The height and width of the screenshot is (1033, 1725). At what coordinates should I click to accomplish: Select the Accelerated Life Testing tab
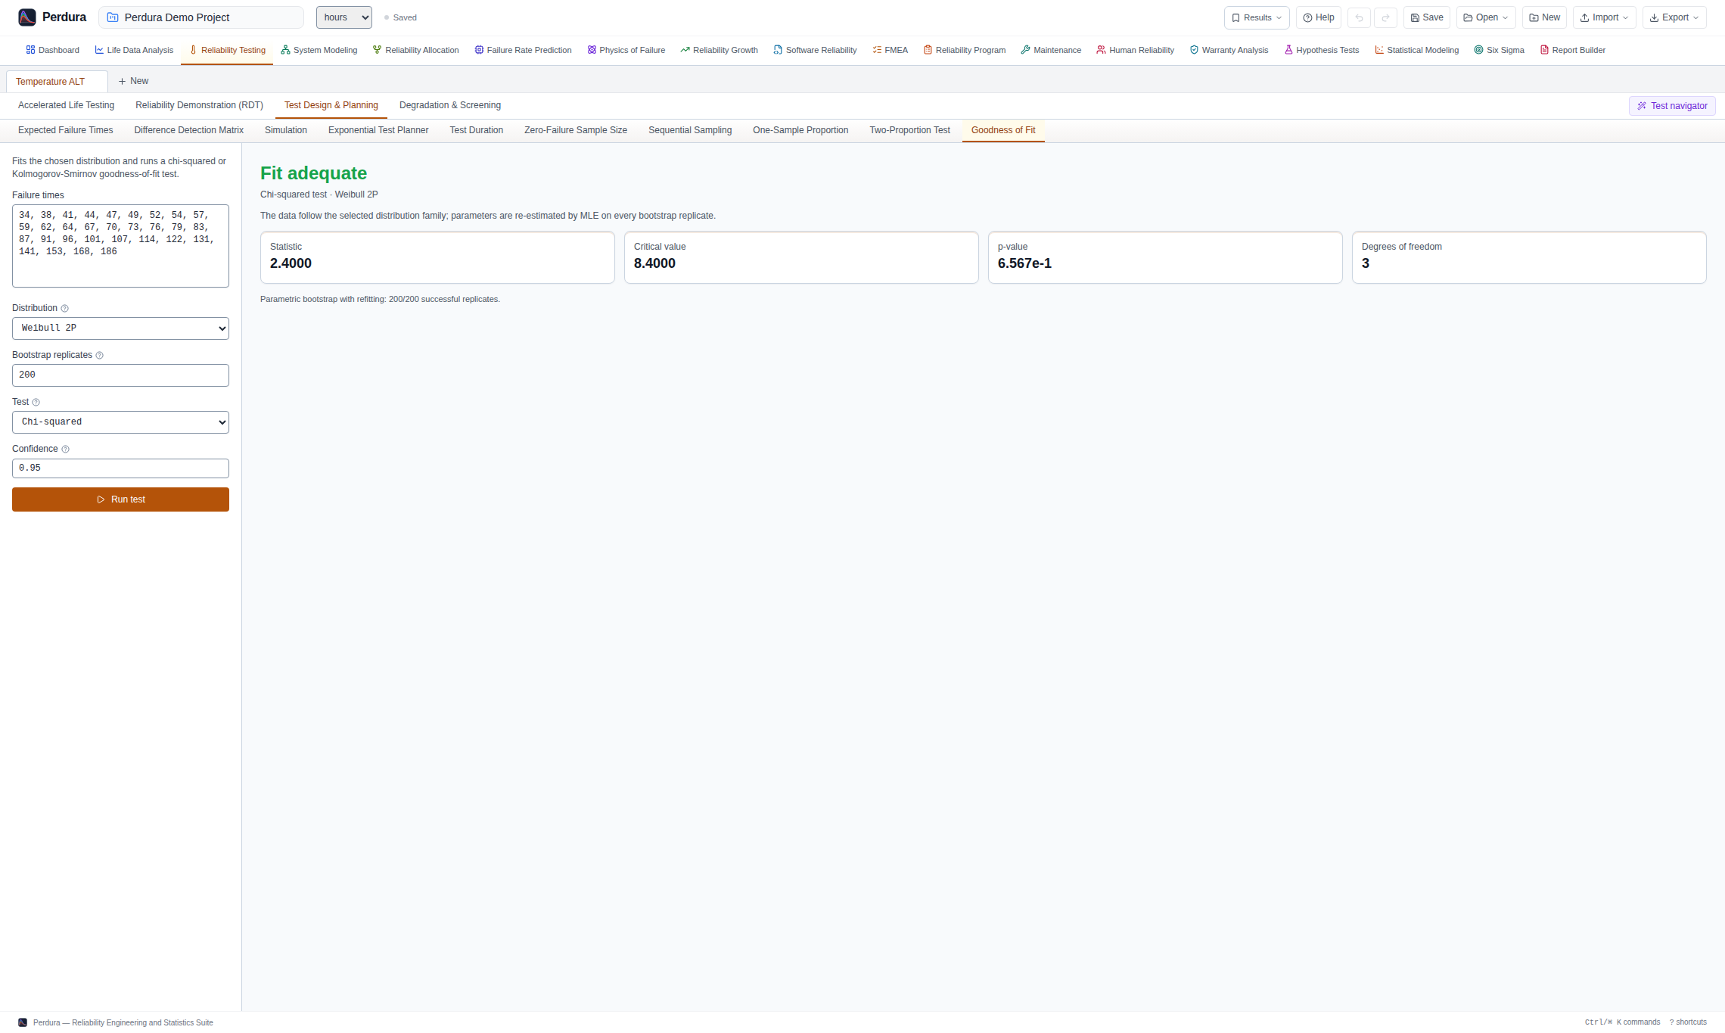(67, 105)
